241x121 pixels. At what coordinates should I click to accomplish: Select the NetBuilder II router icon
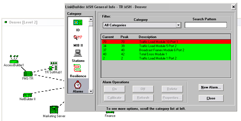[28, 95]
